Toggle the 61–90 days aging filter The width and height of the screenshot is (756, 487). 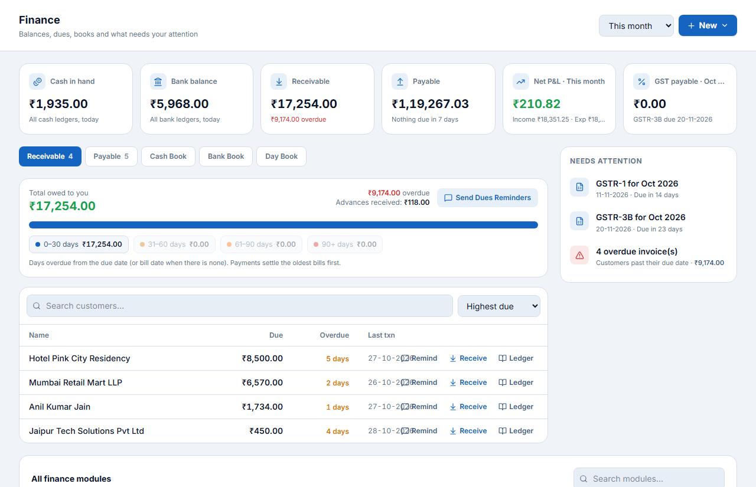(x=261, y=244)
